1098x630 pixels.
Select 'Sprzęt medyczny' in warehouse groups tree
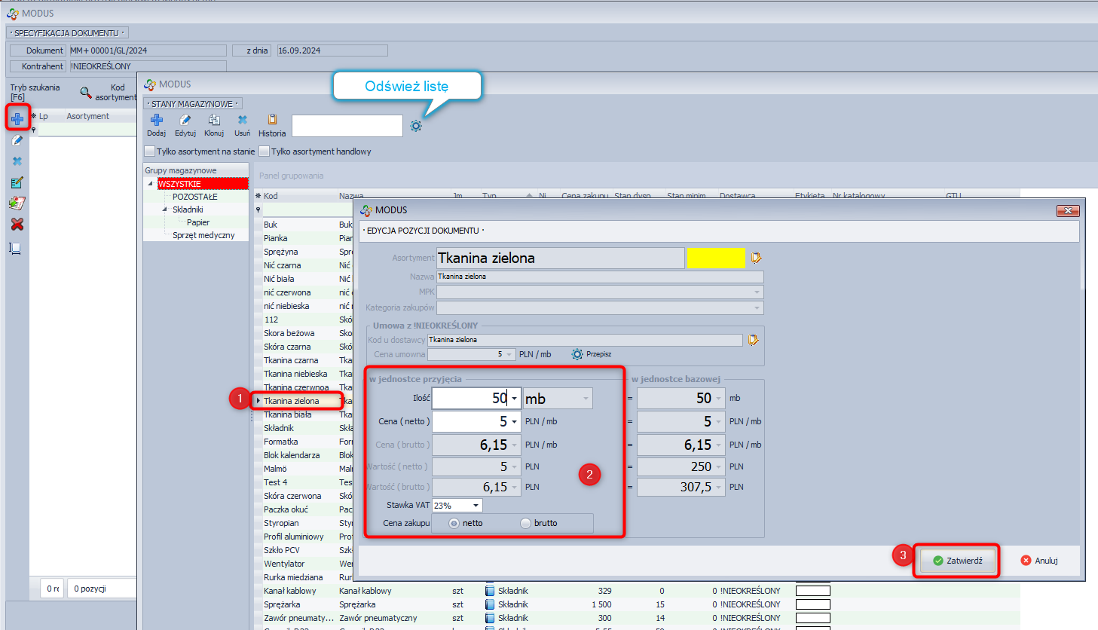tap(203, 235)
